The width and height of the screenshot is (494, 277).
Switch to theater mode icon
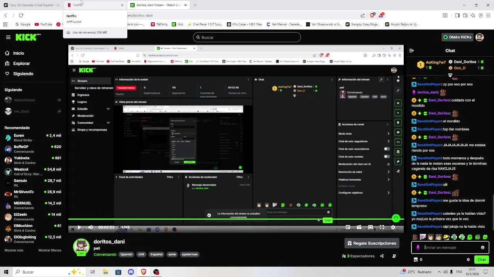(x=370, y=227)
